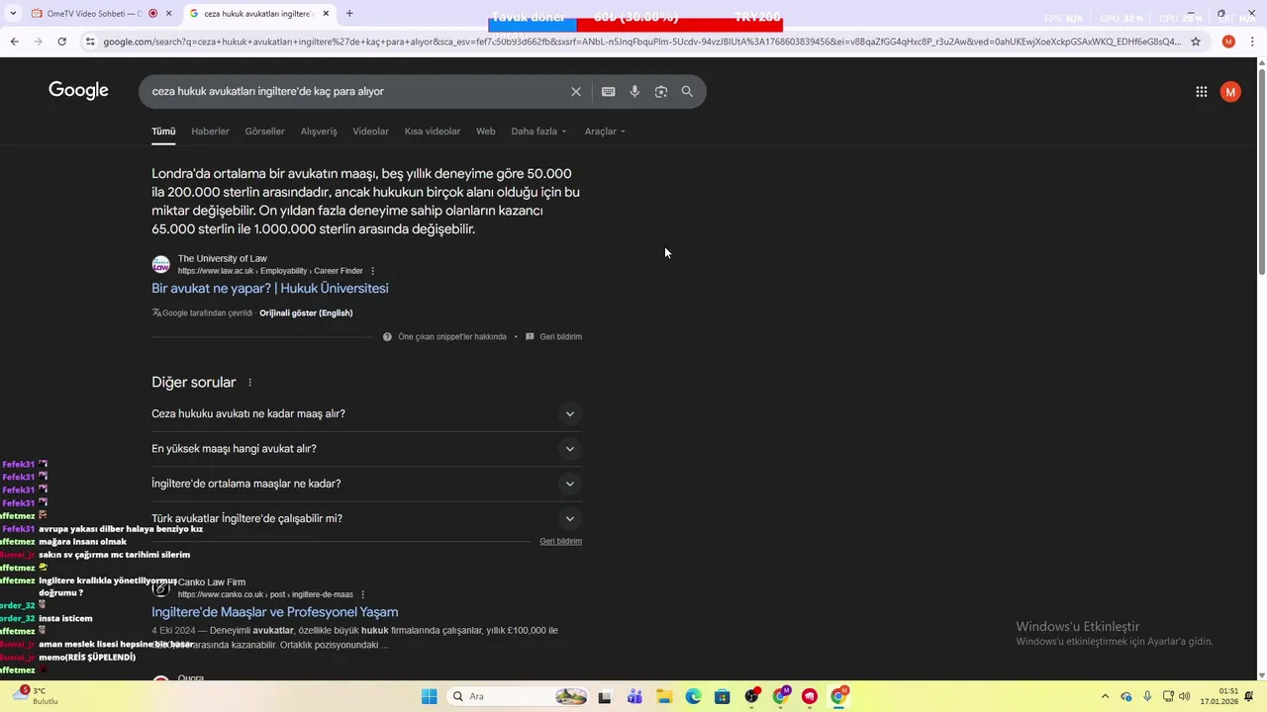
Task: Go to the Google logo homepage
Action: click(x=78, y=90)
